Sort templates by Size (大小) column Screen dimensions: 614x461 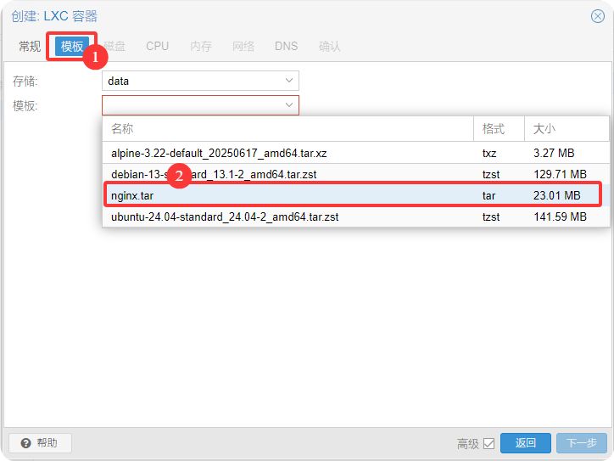click(x=566, y=129)
